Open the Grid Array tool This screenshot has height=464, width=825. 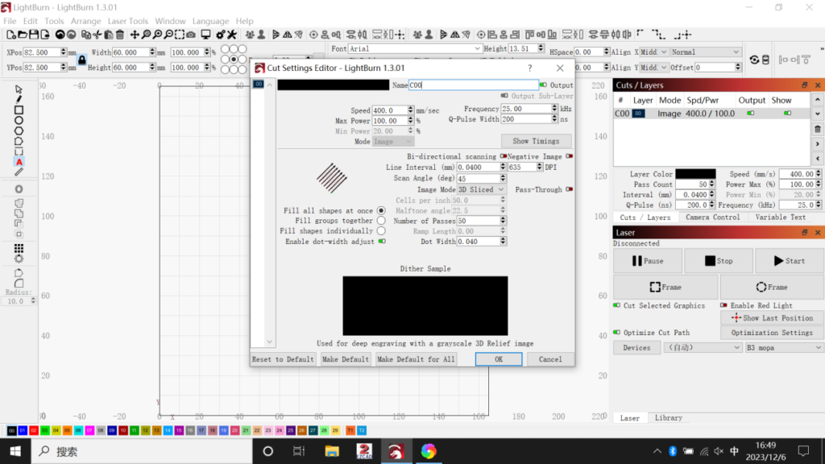coord(19,249)
